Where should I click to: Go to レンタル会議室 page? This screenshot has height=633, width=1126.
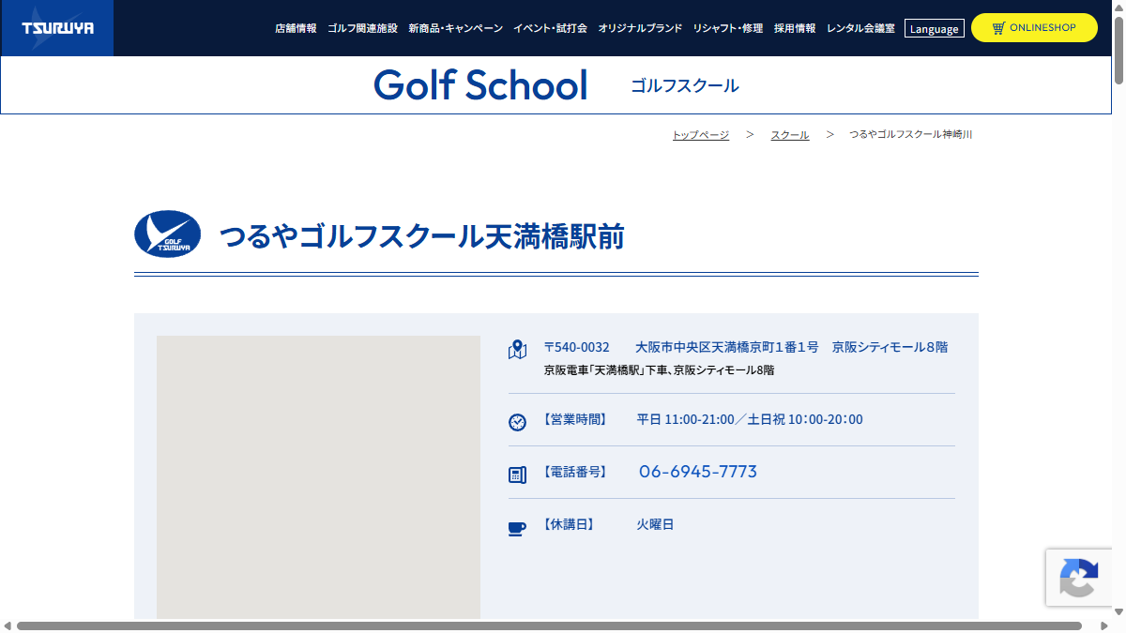[860, 28]
